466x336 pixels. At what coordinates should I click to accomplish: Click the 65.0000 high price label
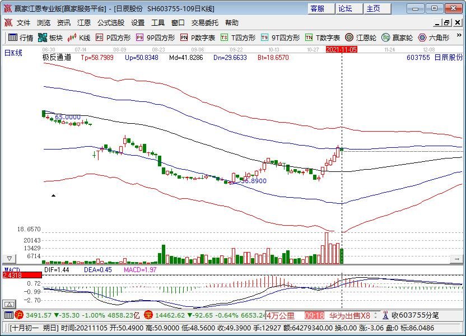click(68, 117)
